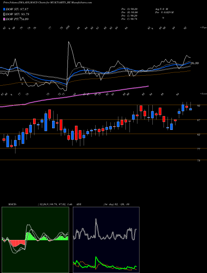Click the ADX values '(14 day) 32, +20, -10'
The height and width of the screenshot is (273, 207).
116,204
